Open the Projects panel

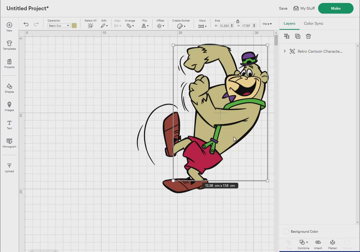point(9,63)
